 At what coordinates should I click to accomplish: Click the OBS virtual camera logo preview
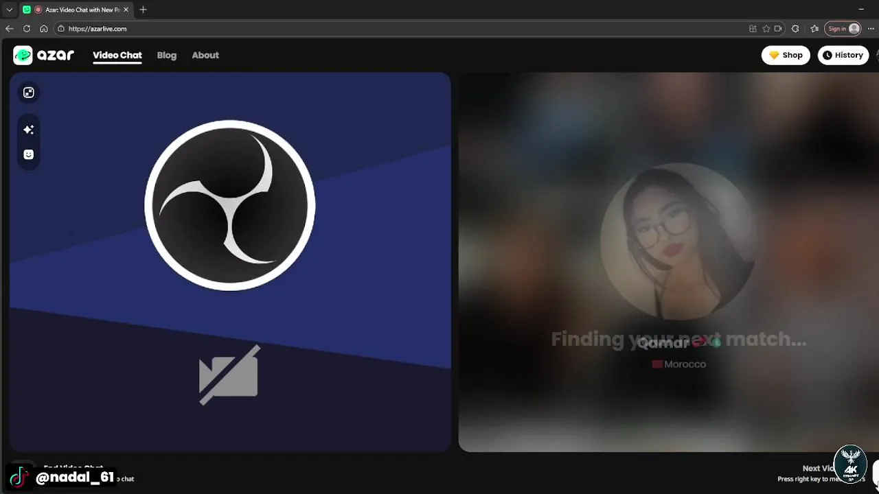230,205
